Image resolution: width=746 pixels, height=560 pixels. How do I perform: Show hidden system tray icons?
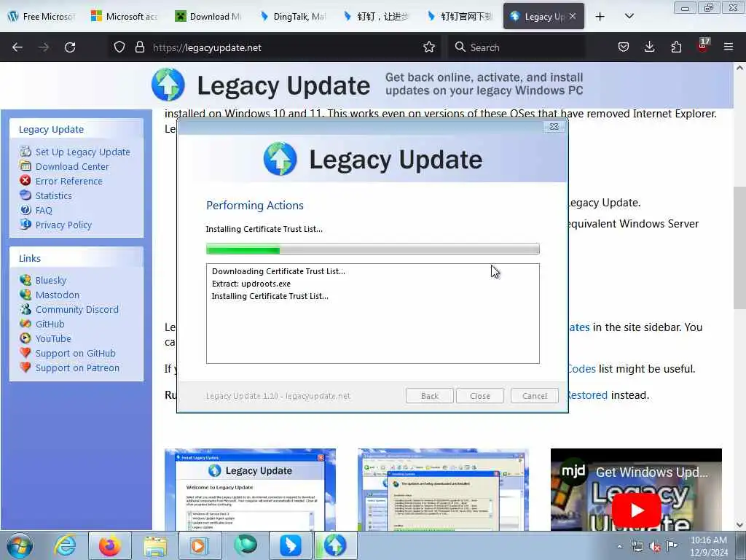[619, 547]
